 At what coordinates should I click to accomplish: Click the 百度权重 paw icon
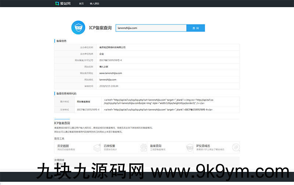(x=143, y=147)
